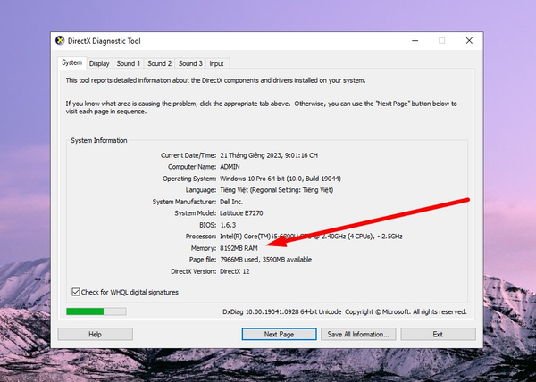The image size is (536, 382).
Task: Open the Input tab
Action: pyautogui.click(x=216, y=63)
